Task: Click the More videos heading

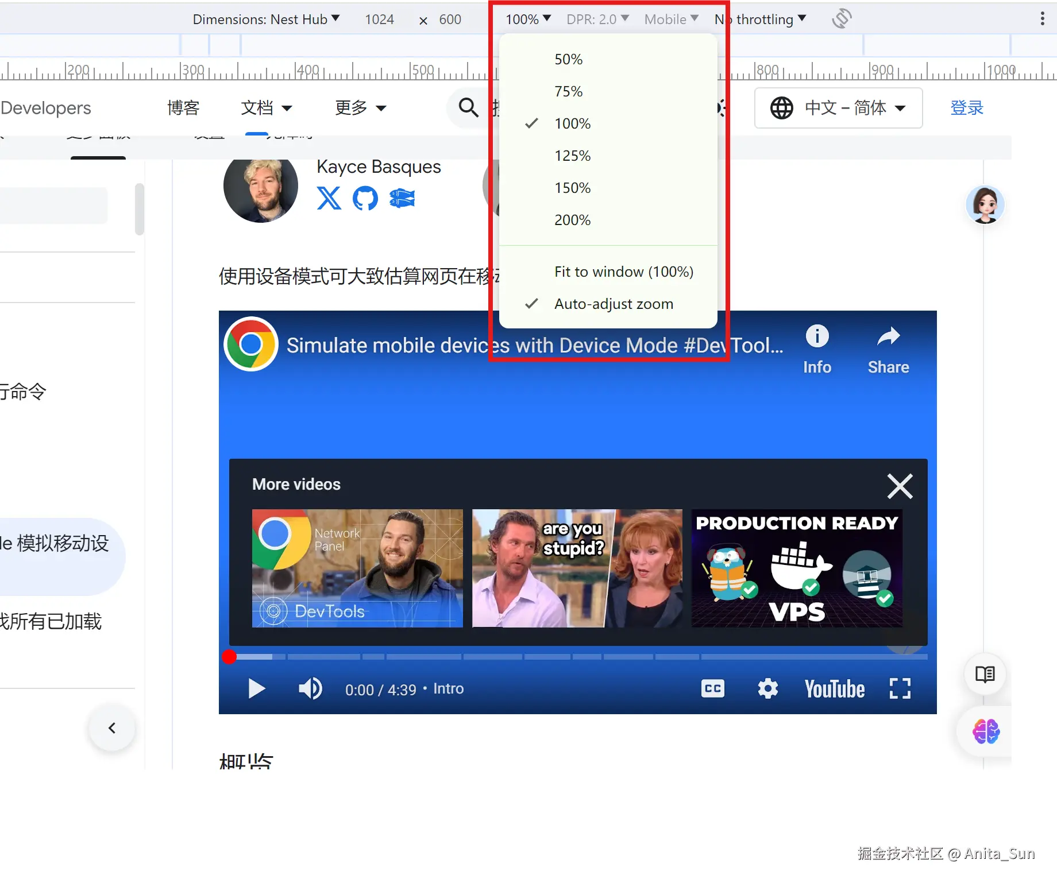Action: (x=296, y=484)
